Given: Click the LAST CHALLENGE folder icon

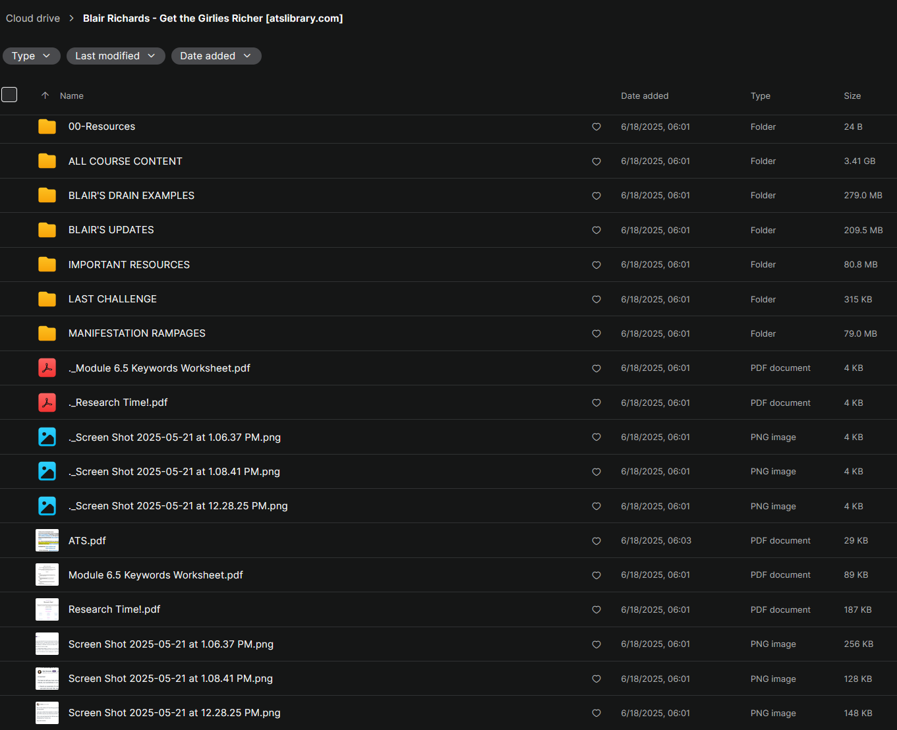Looking at the screenshot, I should pos(47,299).
